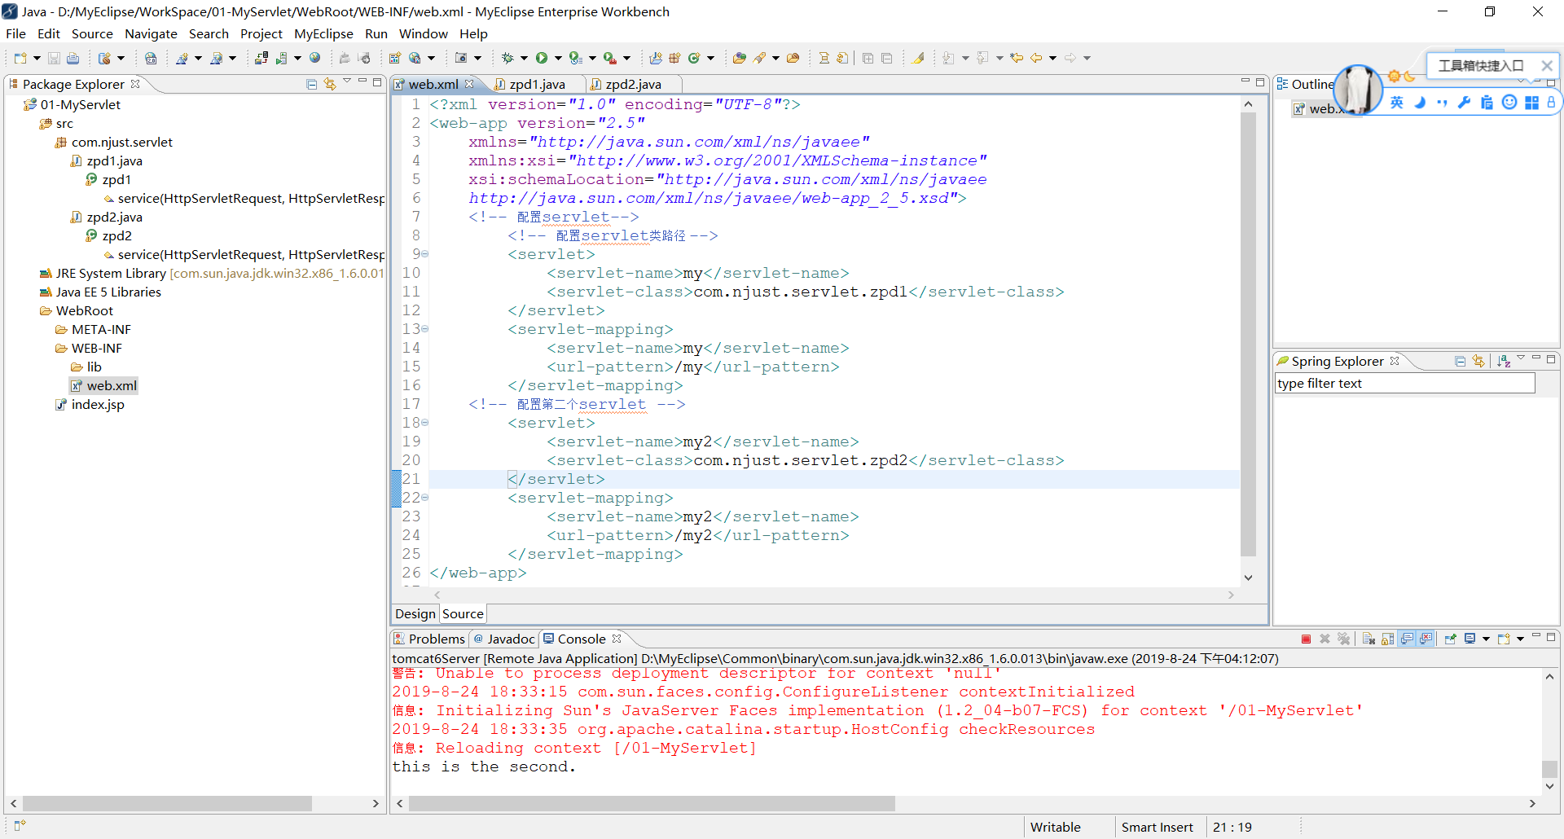Click Spring Explorer filter text field
This screenshot has height=839, width=1564.
(x=1404, y=384)
